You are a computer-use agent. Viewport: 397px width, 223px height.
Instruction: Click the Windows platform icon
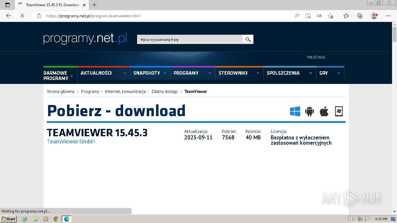(x=295, y=111)
